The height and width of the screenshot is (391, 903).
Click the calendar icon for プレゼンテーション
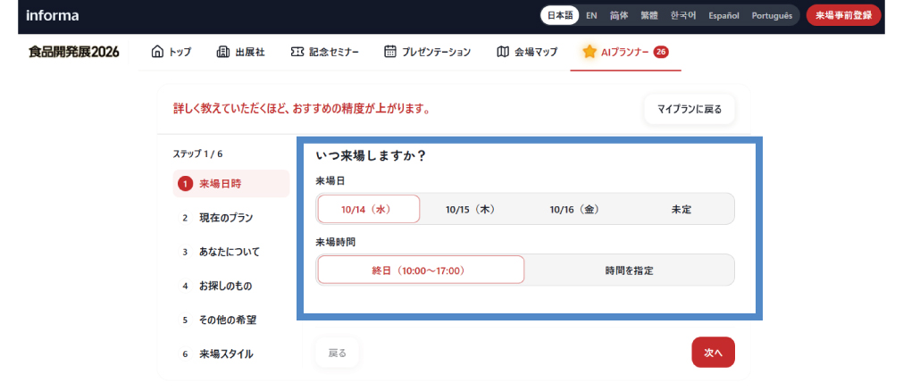pos(390,52)
